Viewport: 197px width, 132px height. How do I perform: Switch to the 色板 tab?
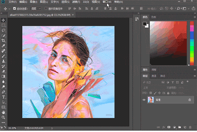pos(153,17)
